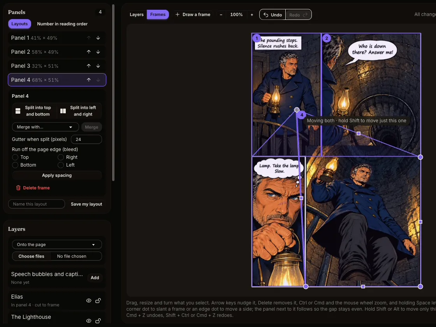Click the Redo button
The width and height of the screenshot is (436, 327).
(x=298, y=15)
